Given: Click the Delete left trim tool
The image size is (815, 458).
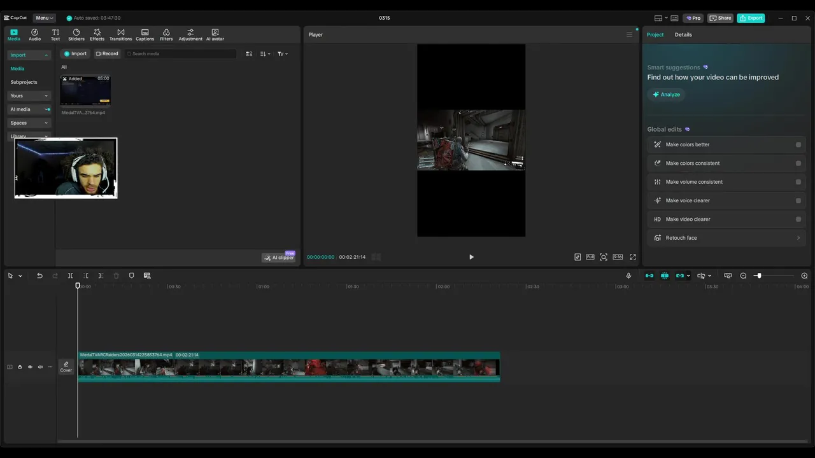Looking at the screenshot, I should tap(86, 275).
